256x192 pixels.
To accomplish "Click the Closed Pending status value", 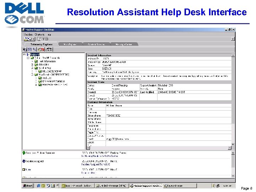I will pyautogui.click(x=119, y=85).
